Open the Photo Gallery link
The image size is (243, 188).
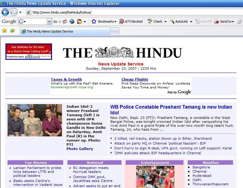pyautogui.click(x=80, y=149)
